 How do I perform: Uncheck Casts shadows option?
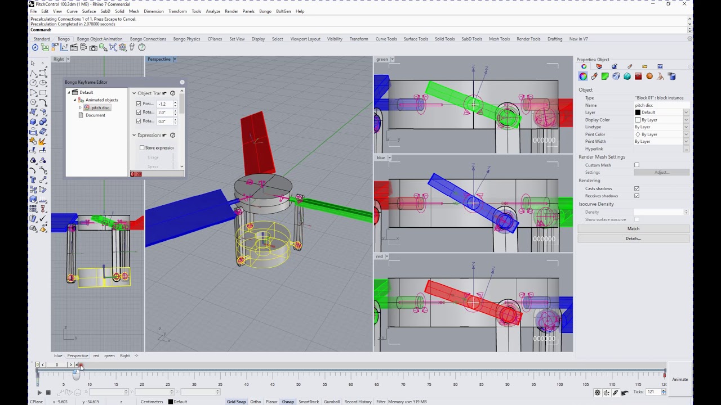tap(637, 188)
